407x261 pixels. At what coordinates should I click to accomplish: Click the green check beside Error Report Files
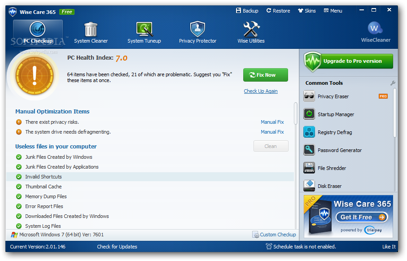[19, 206]
